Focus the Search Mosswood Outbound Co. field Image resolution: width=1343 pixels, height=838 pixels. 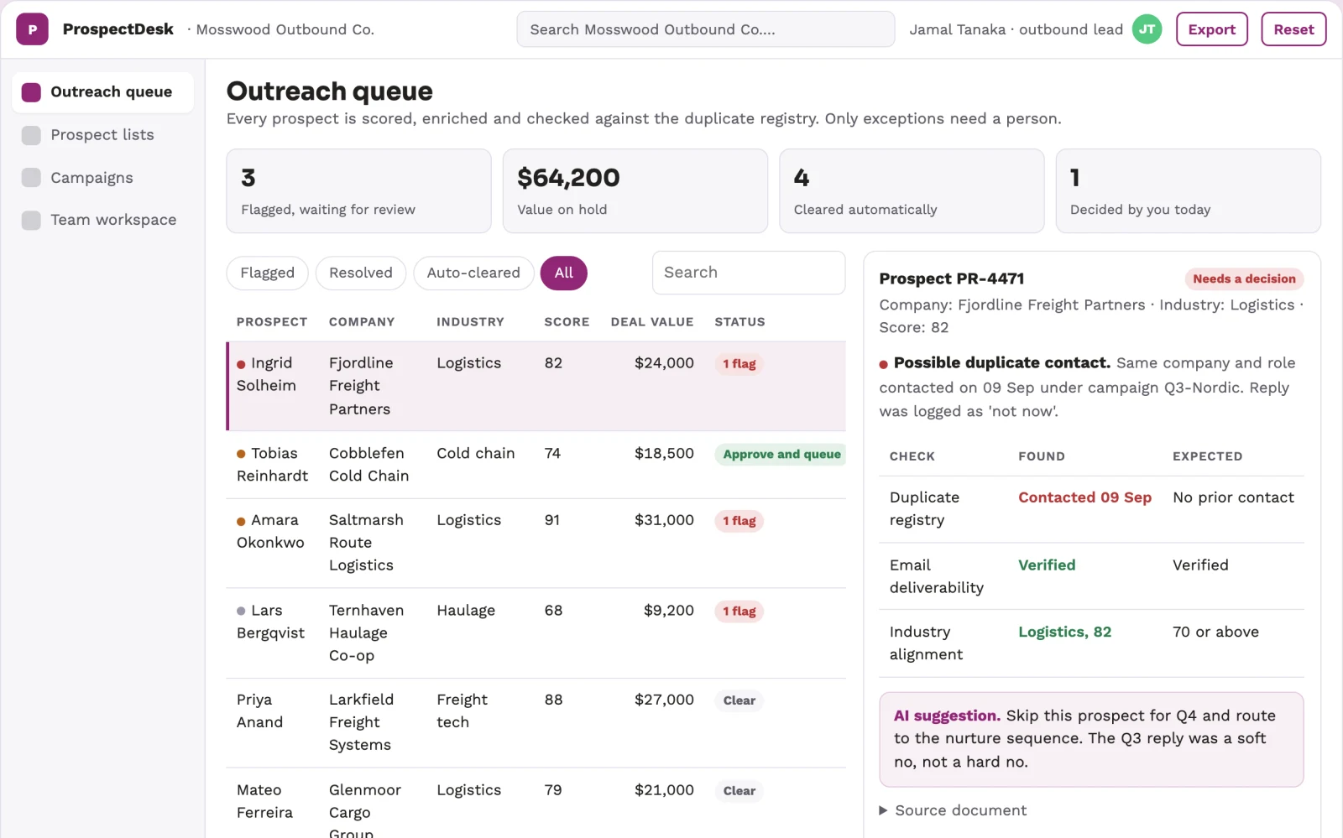click(705, 29)
